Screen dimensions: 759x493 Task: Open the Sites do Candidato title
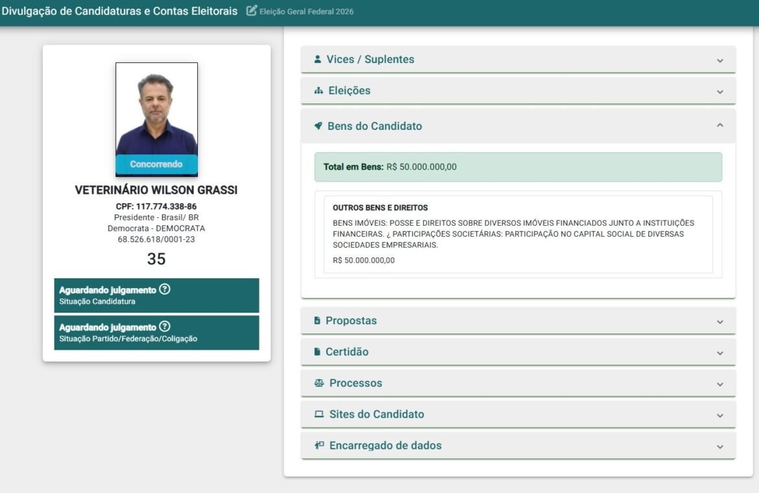[377, 414]
